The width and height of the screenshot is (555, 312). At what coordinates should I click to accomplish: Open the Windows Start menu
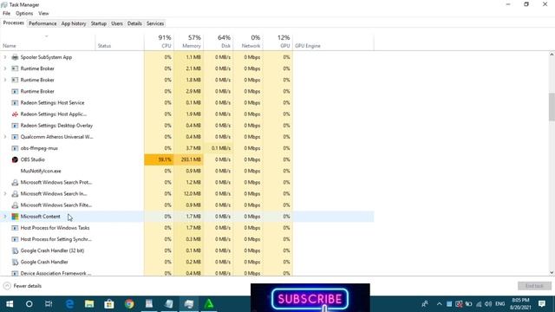tap(10, 304)
